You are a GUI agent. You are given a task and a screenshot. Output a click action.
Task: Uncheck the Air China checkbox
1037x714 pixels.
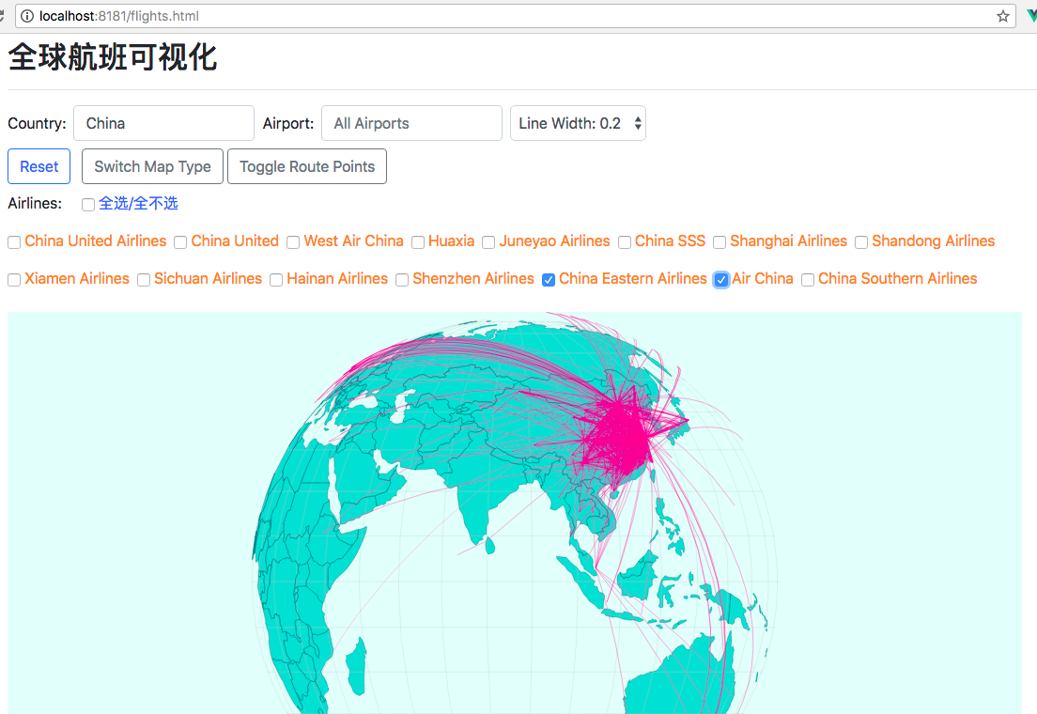click(x=721, y=280)
